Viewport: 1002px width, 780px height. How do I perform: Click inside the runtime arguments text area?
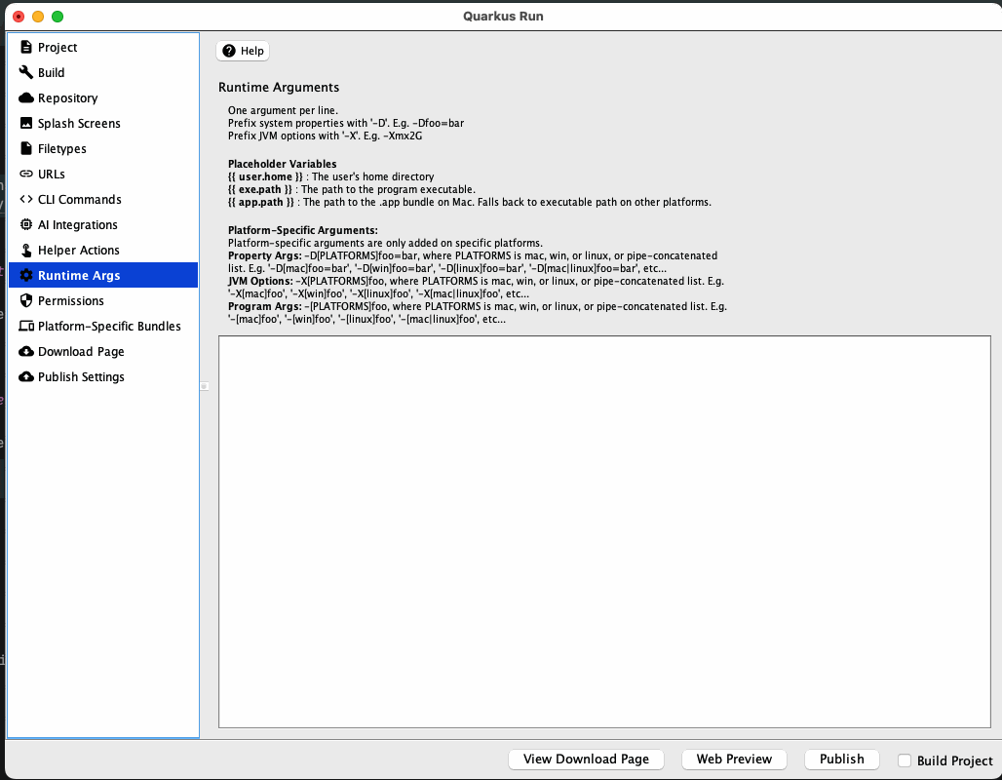tap(604, 531)
